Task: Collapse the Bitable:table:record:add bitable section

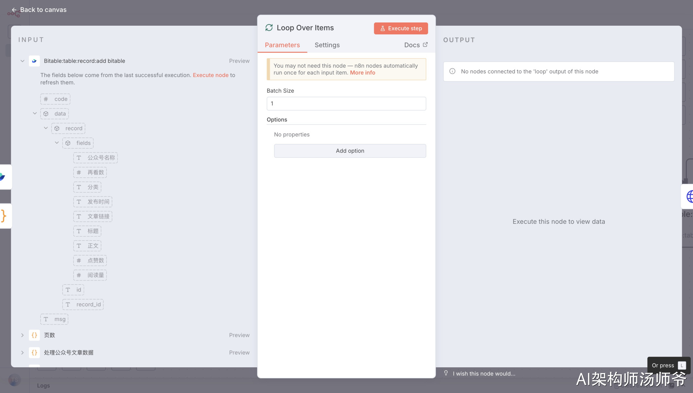Action: (22, 61)
